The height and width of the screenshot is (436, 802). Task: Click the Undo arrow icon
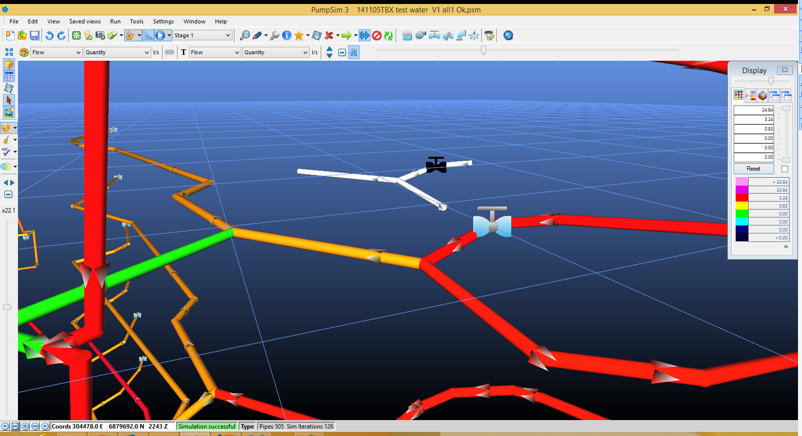49,35
